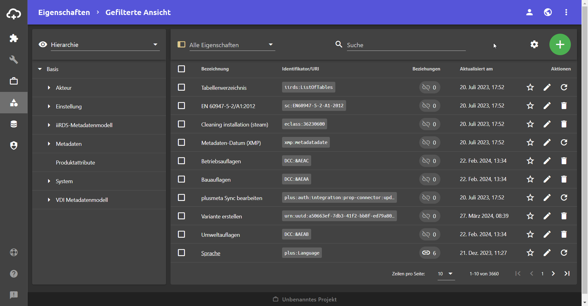Delete the Umweltauflagen row
This screenshot has height=306, width=588.
click(x=564, y=234)
